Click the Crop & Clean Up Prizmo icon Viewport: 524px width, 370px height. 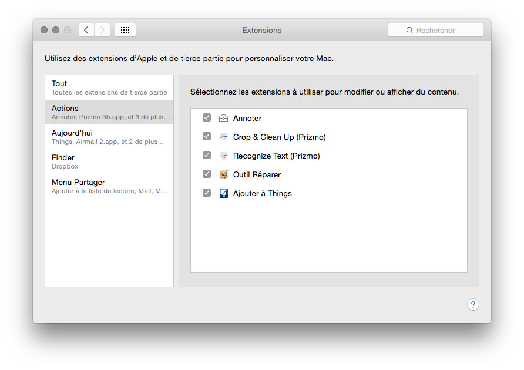[224, 137]
